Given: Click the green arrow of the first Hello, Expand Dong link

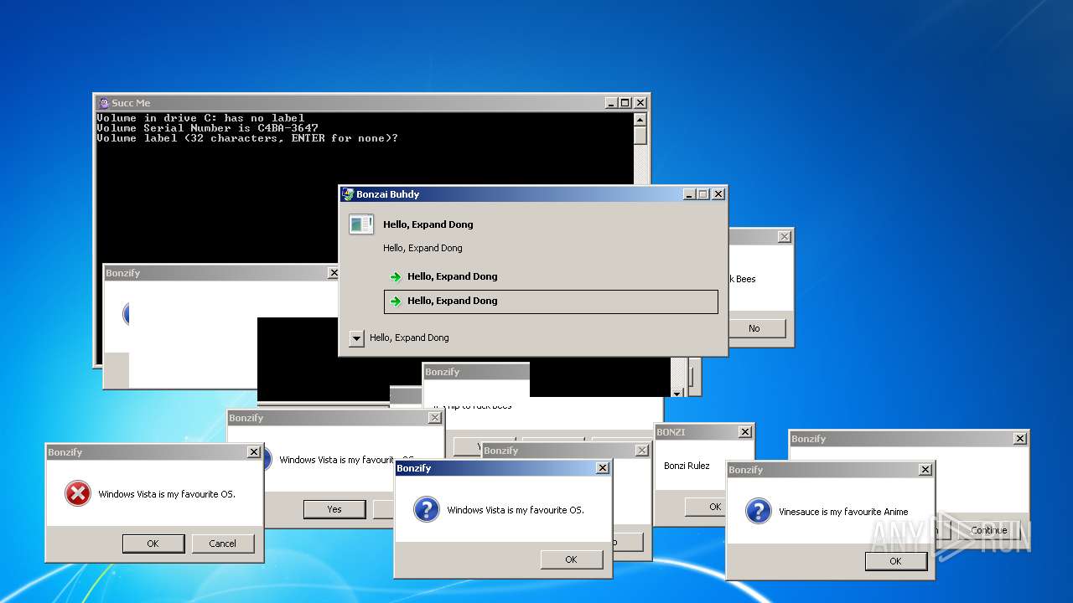Looking at the screenshot, I should pos(396,276).
